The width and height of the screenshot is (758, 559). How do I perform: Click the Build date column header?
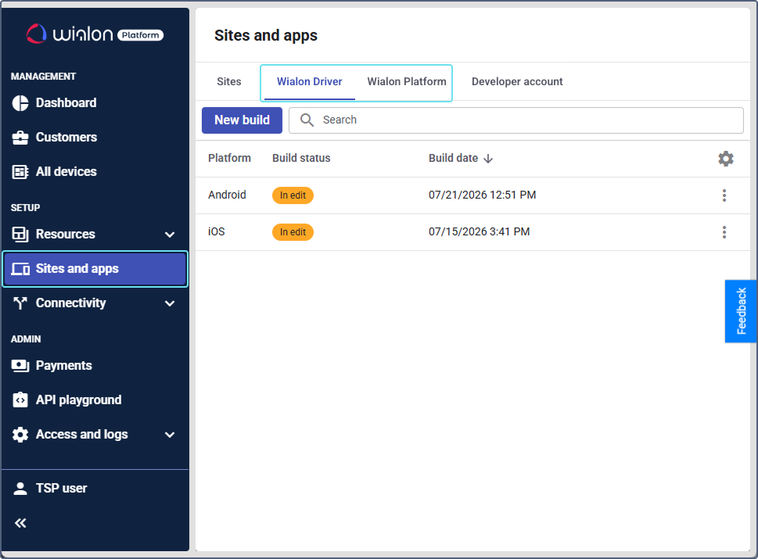click(454, 158)
